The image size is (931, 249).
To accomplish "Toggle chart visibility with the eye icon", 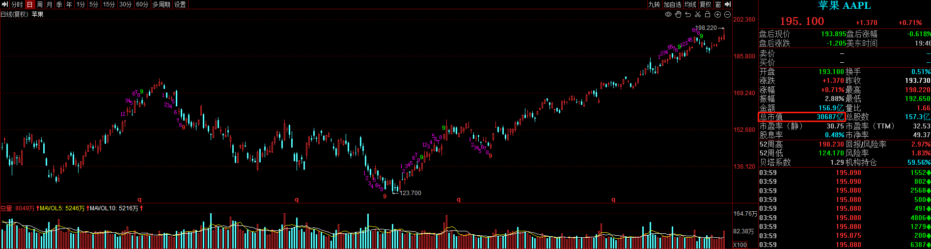I will pyautogui.click(x=668, y=15).
